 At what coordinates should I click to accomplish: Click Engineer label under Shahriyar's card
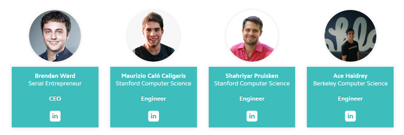(252, 98)
